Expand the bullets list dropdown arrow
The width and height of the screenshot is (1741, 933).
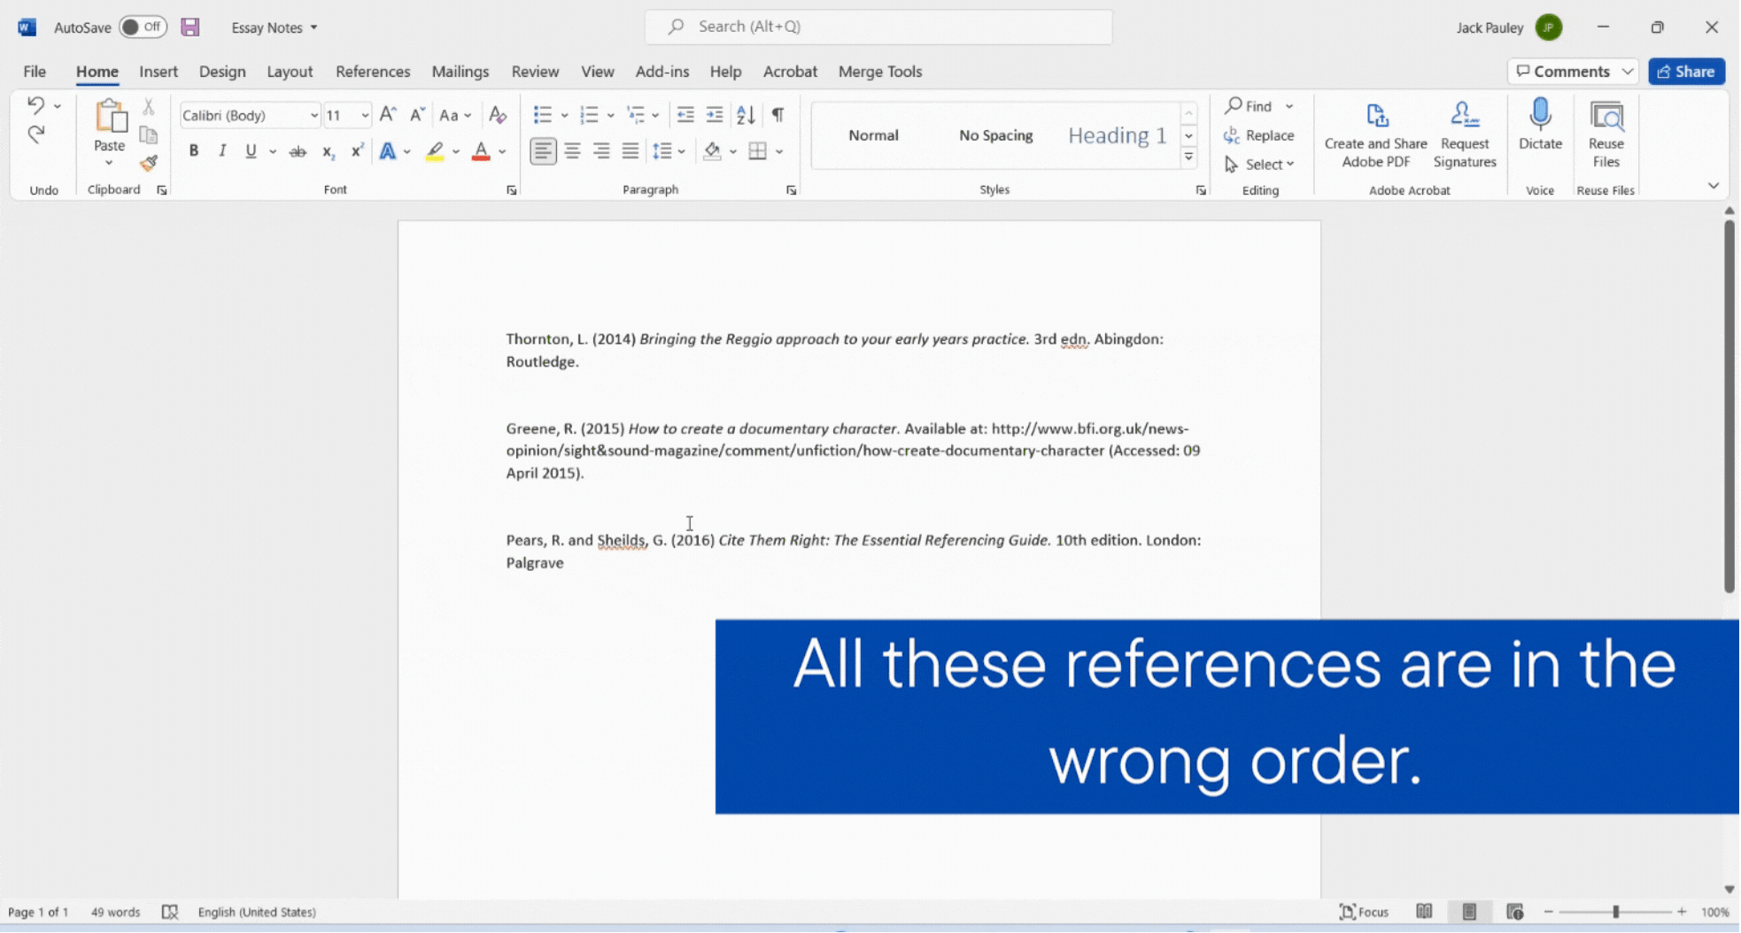(564, 115)
